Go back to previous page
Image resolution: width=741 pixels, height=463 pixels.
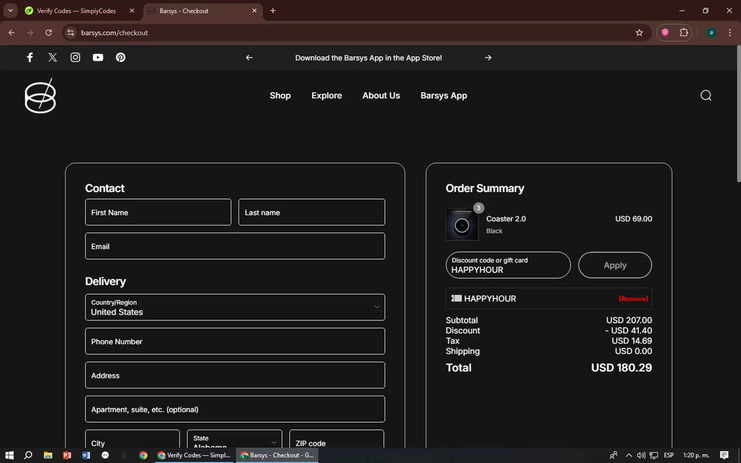(11, 33)
